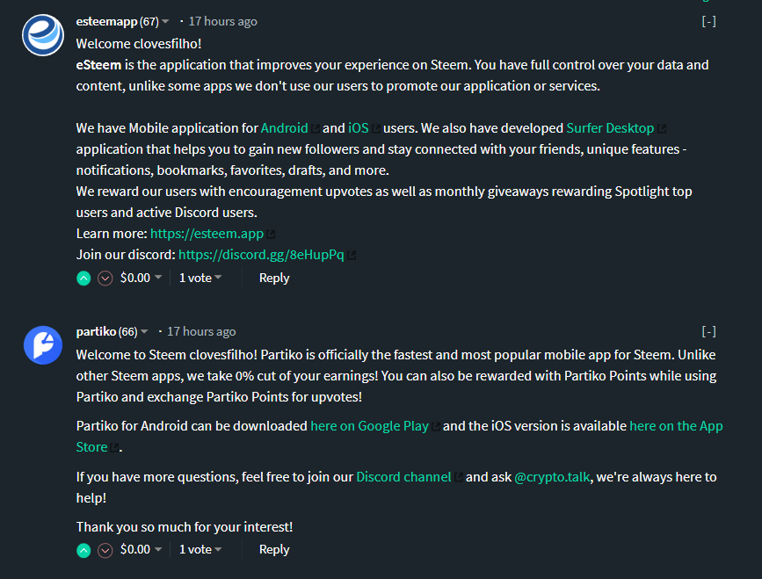This screenshot has height=579, width=762.
Task: Click the @crypto.talk user mention
Action: coord(553,477)
